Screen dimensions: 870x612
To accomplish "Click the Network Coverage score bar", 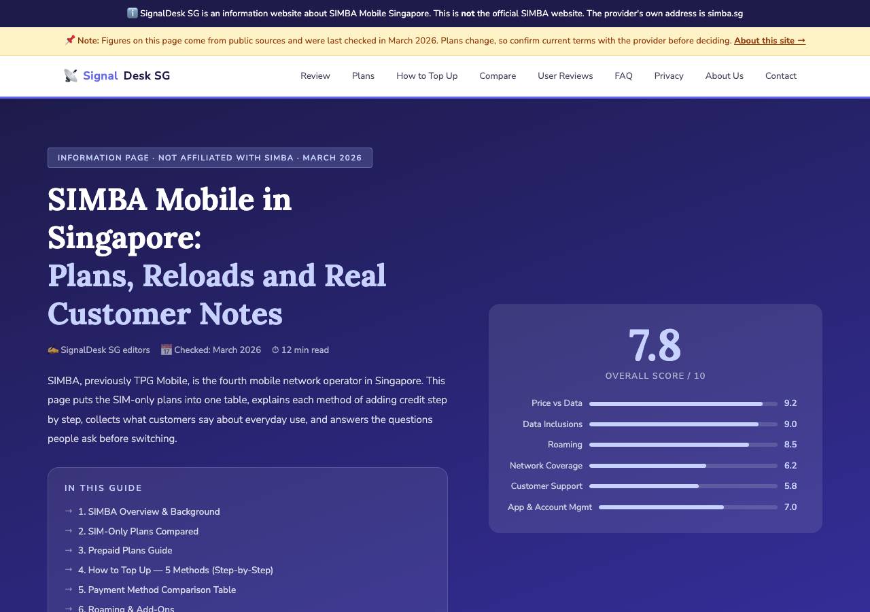I will pos(683,466).
